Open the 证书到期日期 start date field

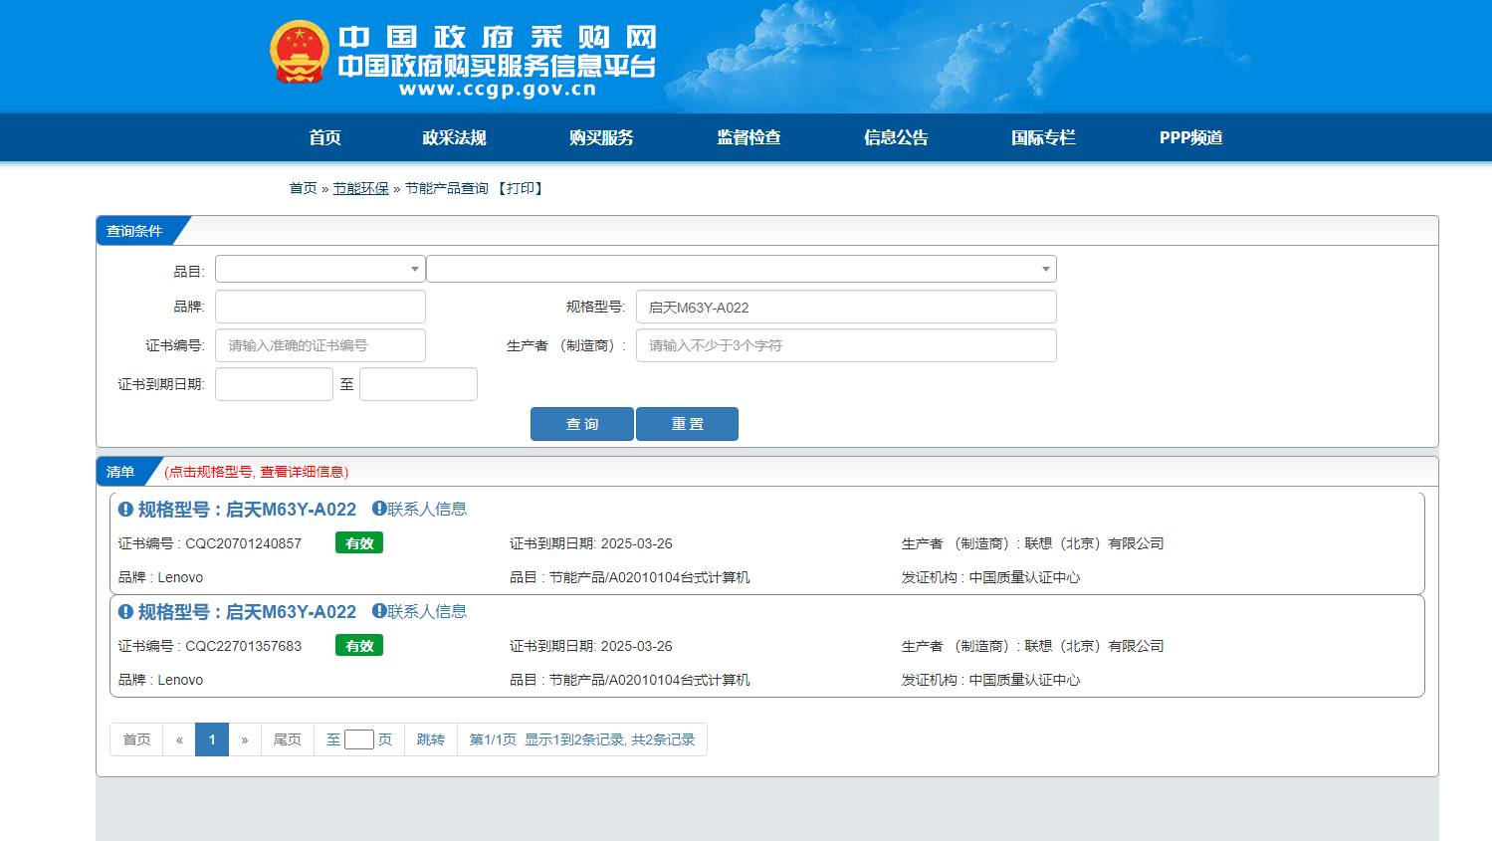[274, 384]
